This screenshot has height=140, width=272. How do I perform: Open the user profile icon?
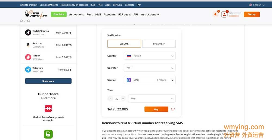[x=224, y=14]
